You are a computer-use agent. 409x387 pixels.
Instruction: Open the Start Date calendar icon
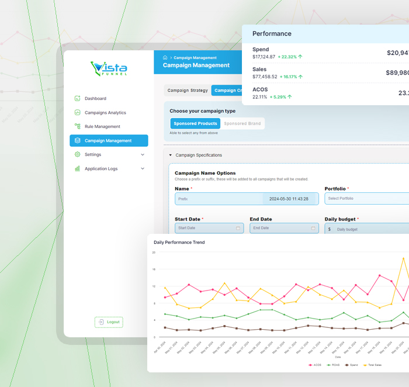[x=238, y=228]
